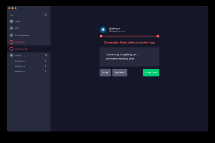The image size is (215, 143).
Task: Click the right end of the connection progress bar
Action: (158, 36)
